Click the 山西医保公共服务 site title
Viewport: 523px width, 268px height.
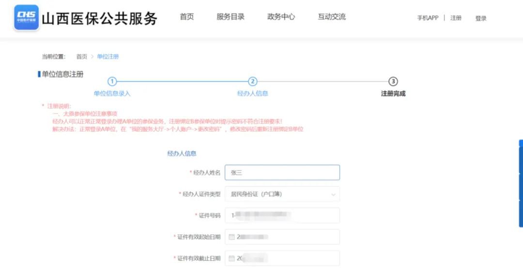click(x=99, y=18)
